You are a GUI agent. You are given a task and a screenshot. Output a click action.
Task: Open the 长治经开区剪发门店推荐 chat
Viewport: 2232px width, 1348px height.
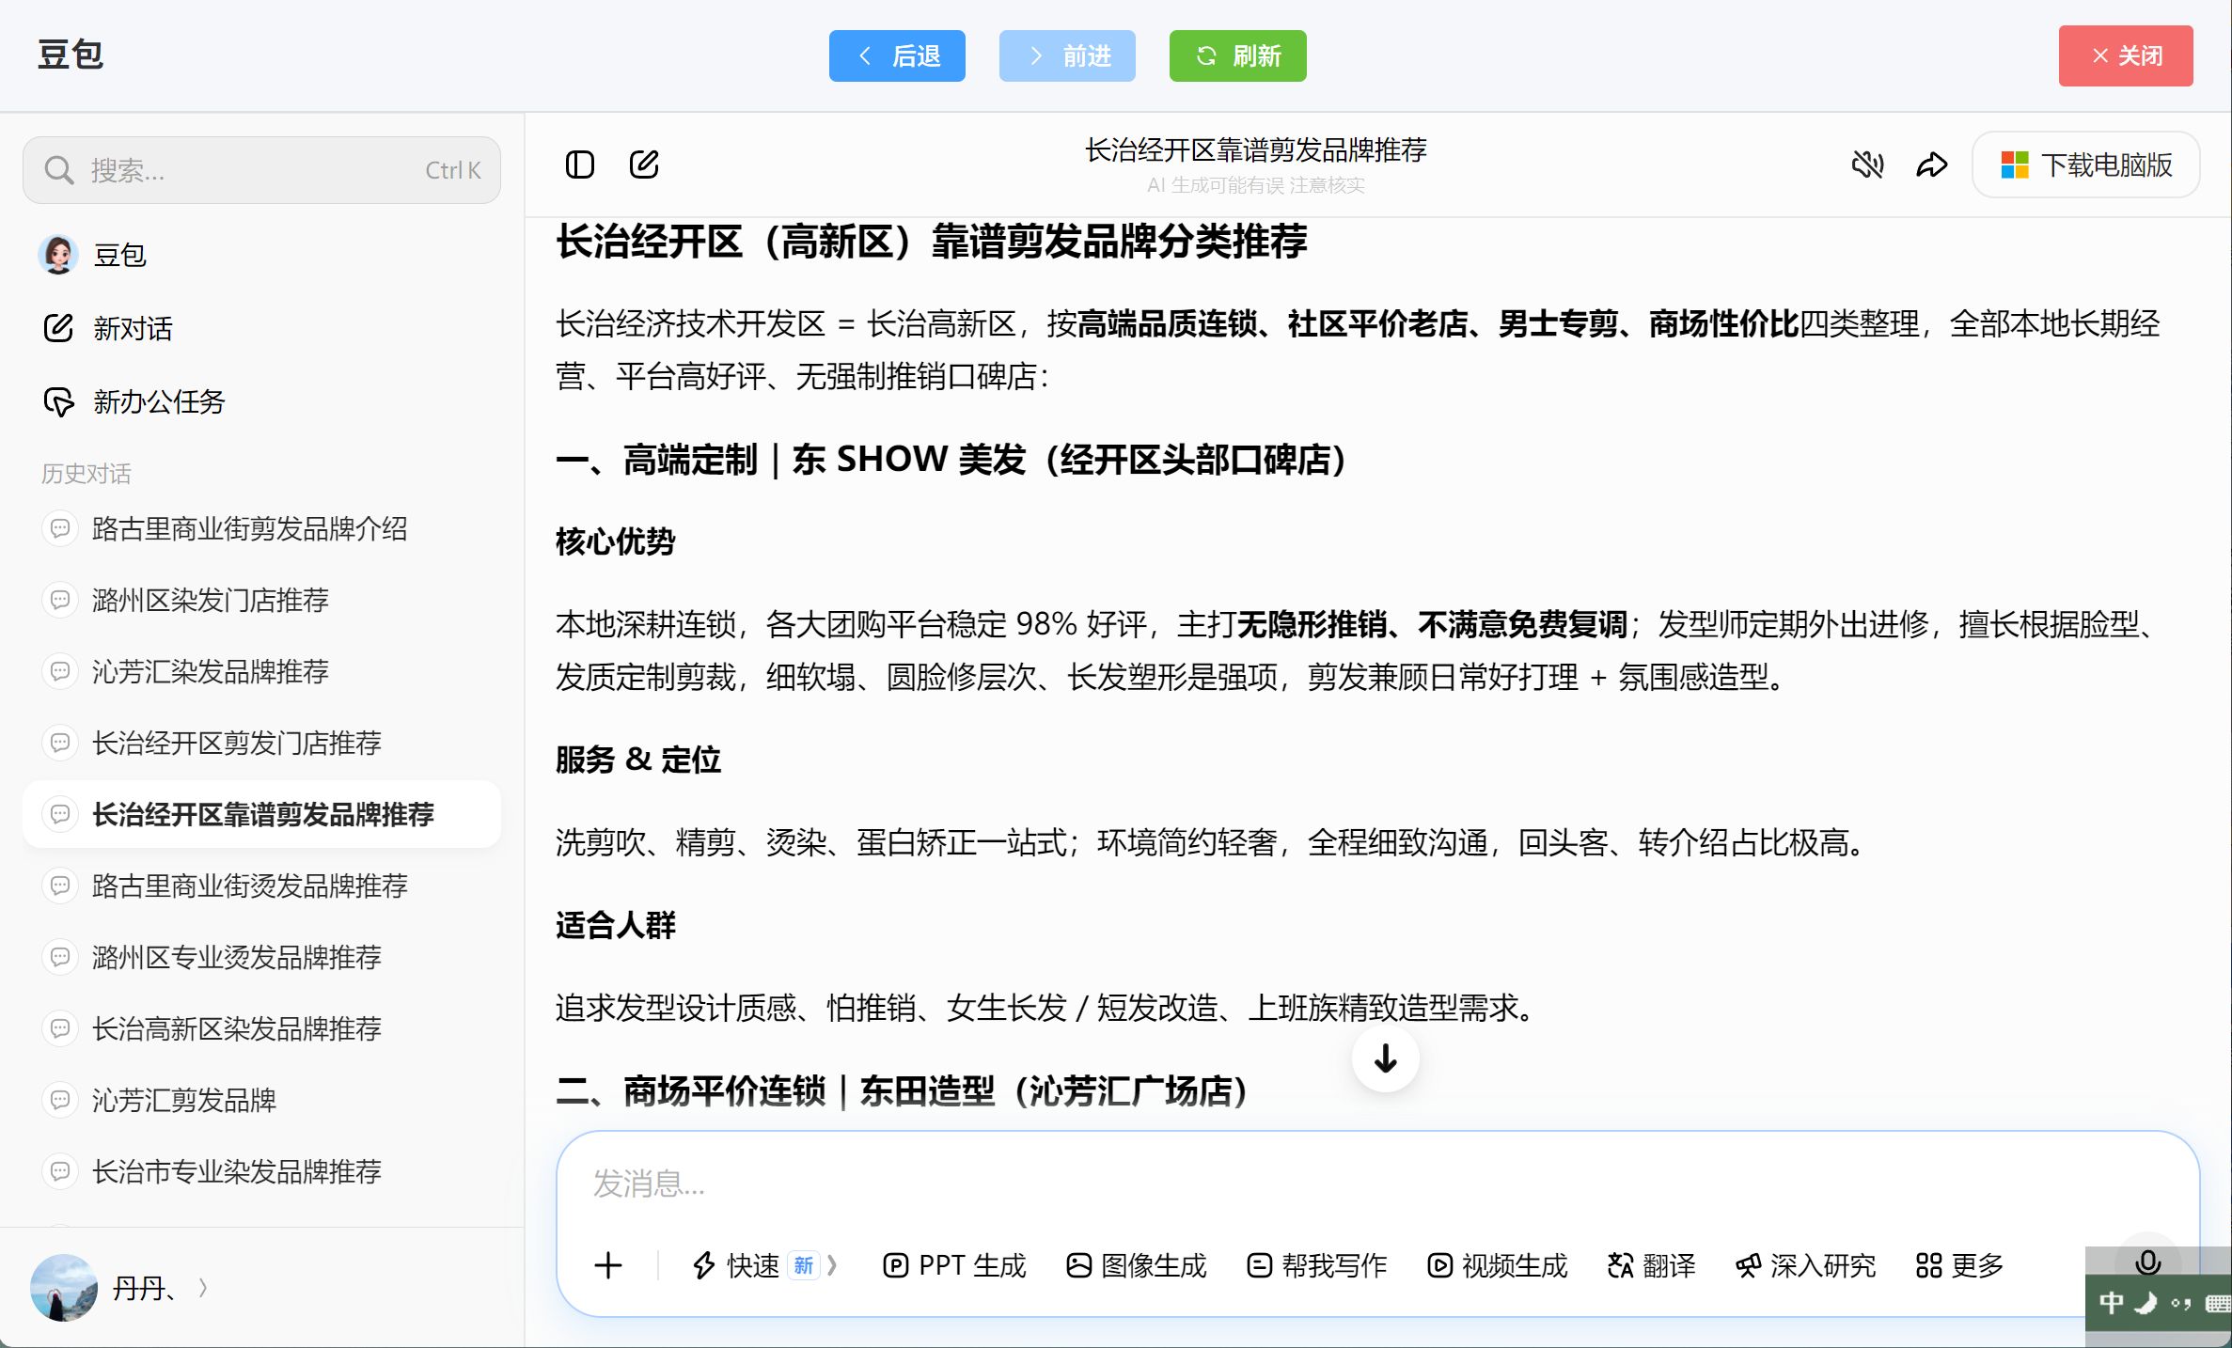tap(261, 743)
